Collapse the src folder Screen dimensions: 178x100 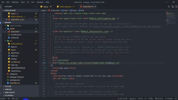coord(11,41)
